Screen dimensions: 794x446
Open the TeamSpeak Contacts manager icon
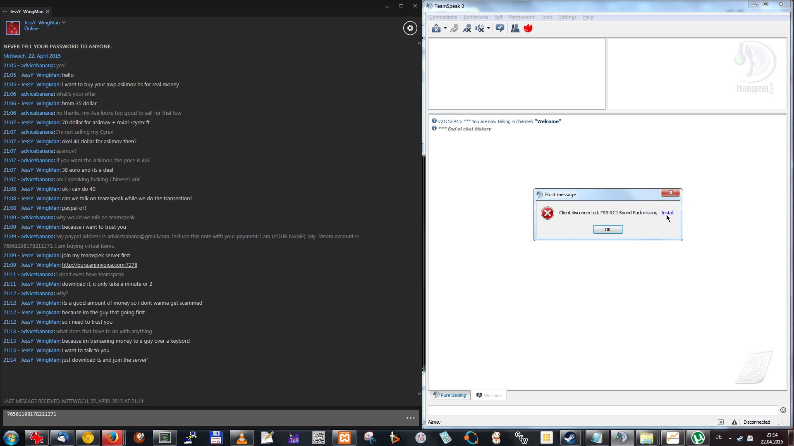click(x=515, y=28)
